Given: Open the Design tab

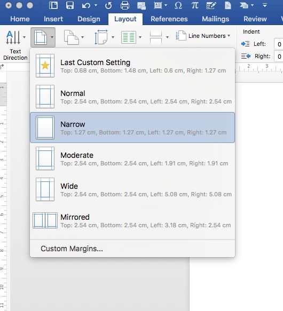Looking at the screenshot, I should [89, 19].
